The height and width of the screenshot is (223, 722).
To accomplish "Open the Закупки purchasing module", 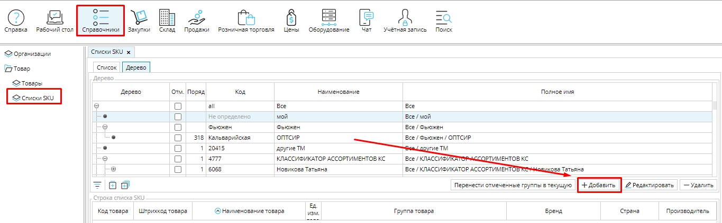I will click(140, 21).
